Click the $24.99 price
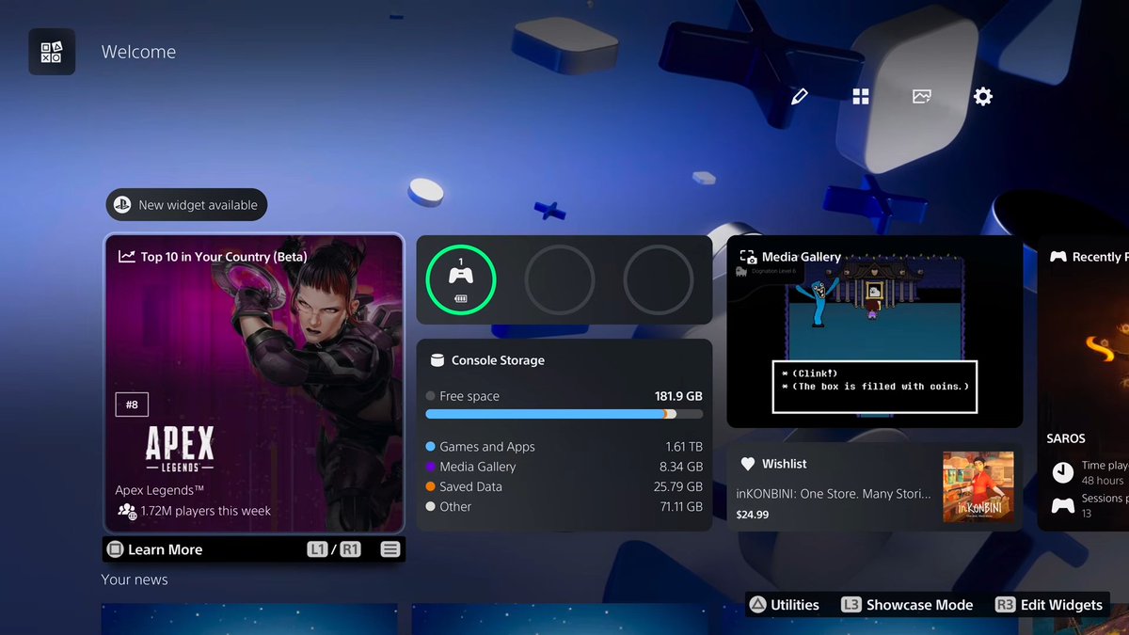1129x635 pixels. (753, 515)
